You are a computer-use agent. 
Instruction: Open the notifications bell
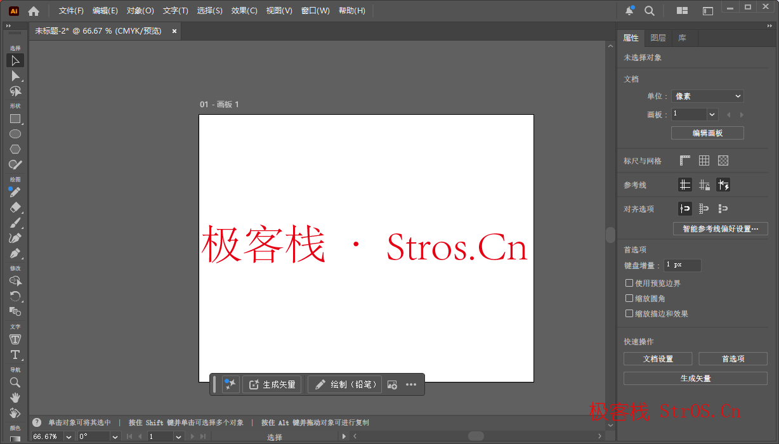[x=629, y=11]
